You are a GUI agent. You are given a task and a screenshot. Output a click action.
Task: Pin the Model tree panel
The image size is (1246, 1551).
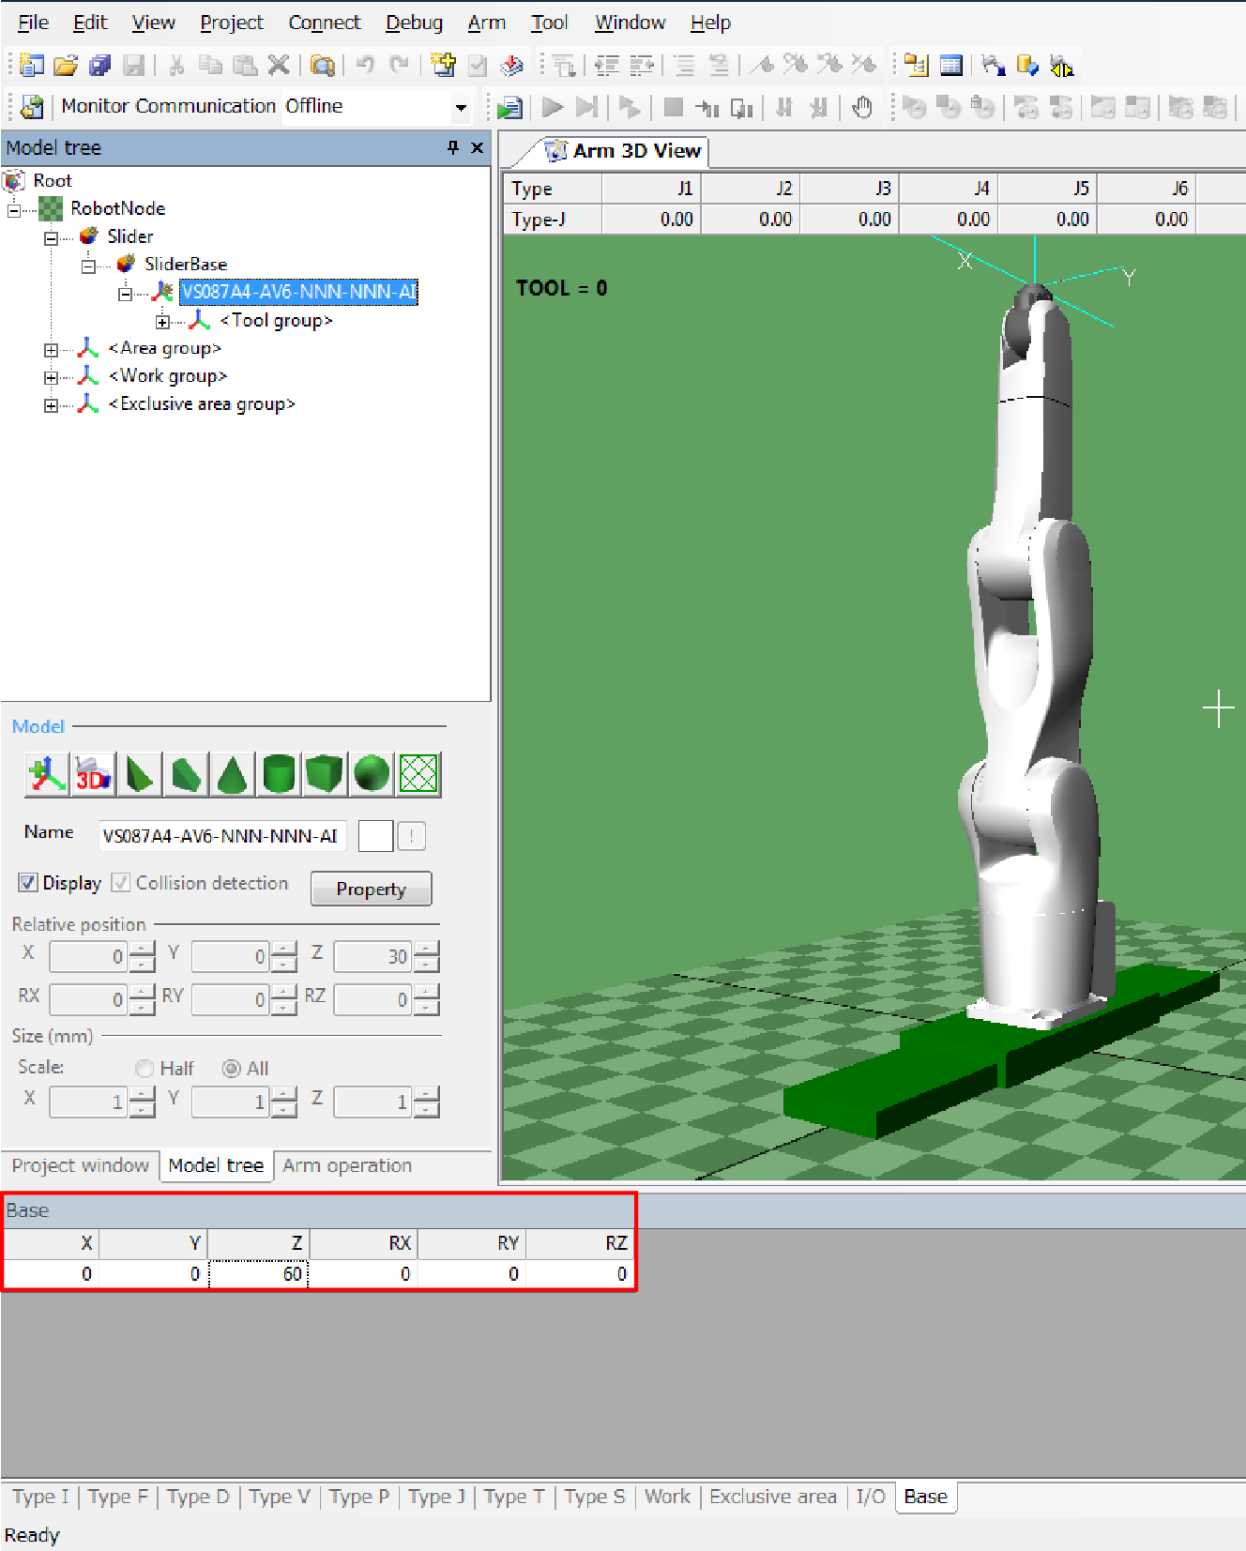click(453, 147)
